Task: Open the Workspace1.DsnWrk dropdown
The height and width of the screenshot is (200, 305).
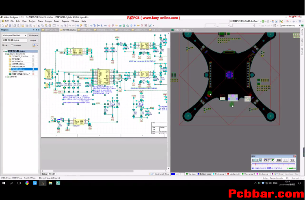Action: [x=25, y=35]
